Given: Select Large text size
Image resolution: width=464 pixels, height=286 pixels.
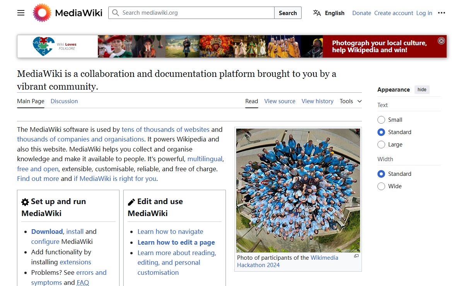Looking at the screenshot, I should tap(381, 145).
